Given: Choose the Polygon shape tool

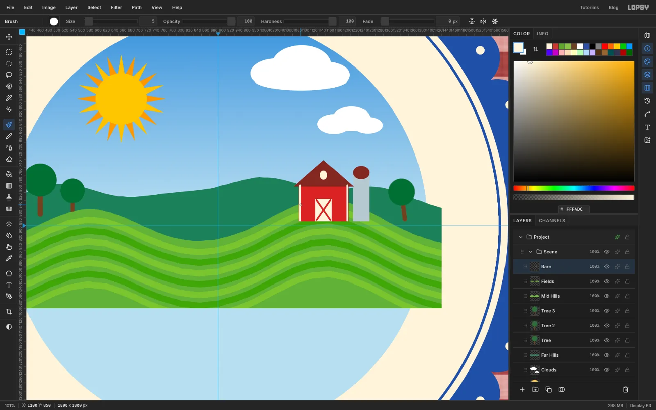Looking at the screenshot, I should pos(9,273).
